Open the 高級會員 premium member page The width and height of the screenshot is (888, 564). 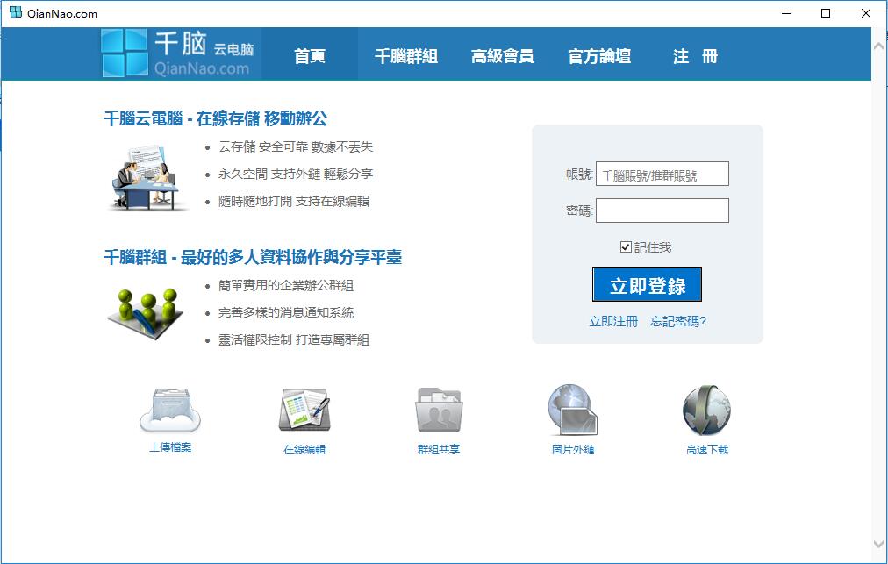[502, 56]
